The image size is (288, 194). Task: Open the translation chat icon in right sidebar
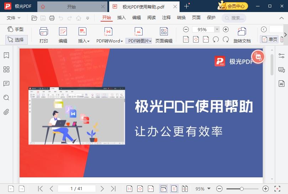click(281, 70)
